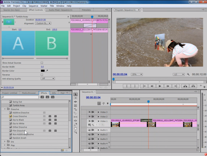This screenshot has width=207, height=156.
Task: Tick the Reverse checkbox
Action: pos(42,75)
